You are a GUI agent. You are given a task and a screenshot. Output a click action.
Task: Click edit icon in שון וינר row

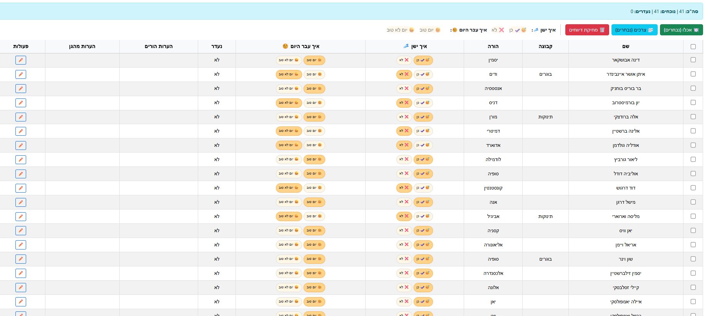pyautogui.click(x=21, y=259)
